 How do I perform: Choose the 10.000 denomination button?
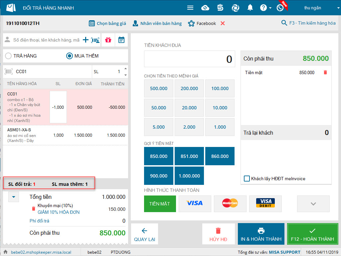(x=220, y=108)
